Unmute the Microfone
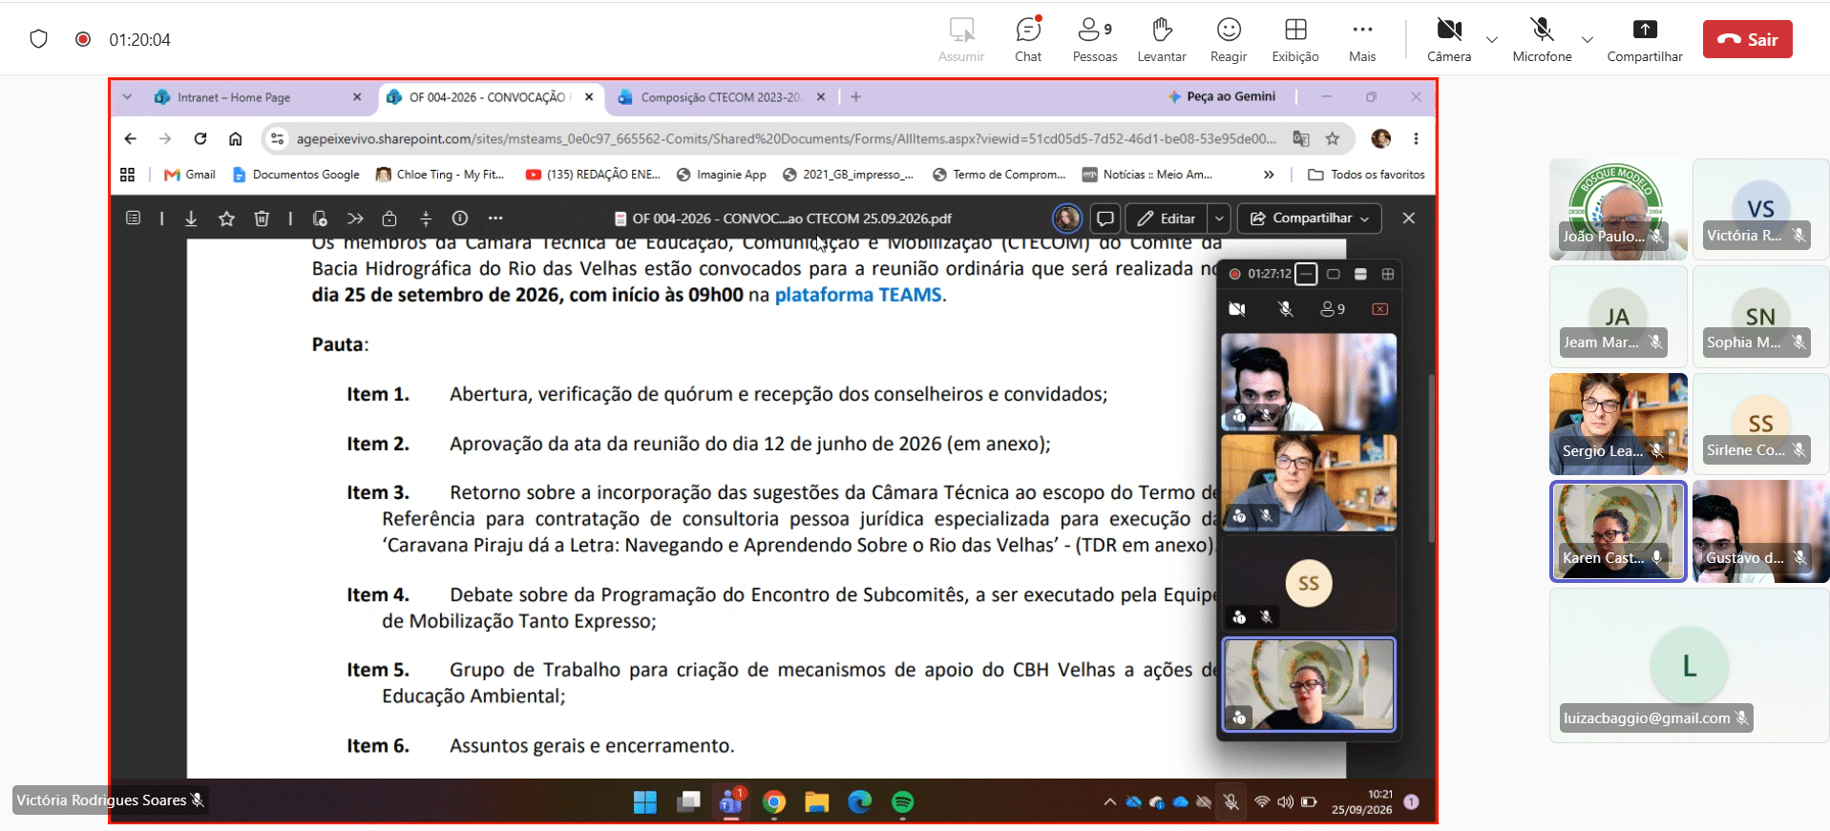Image resolution: width=1830 pixels, height=831 pixels. tap(1542, 40)
